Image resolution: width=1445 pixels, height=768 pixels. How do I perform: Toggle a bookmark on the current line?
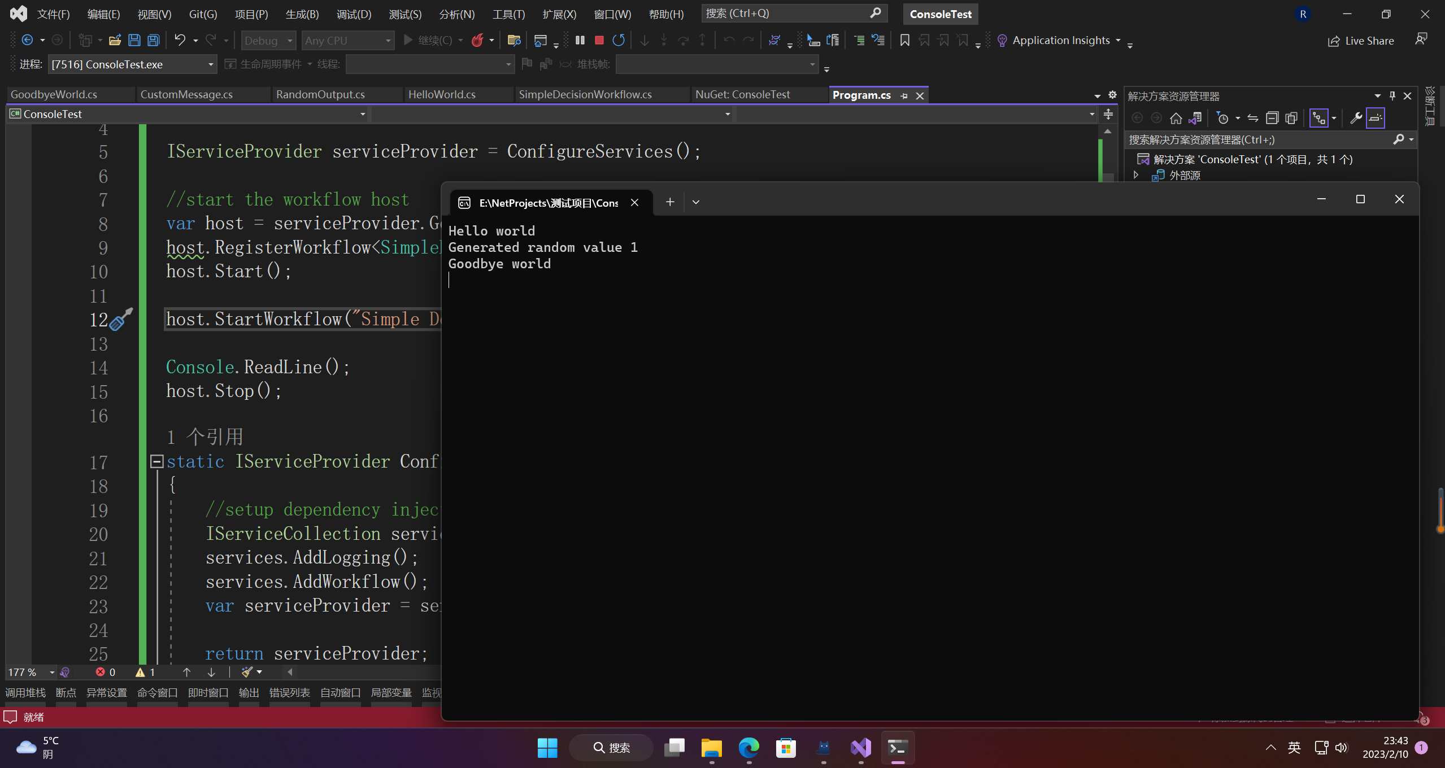904,40
